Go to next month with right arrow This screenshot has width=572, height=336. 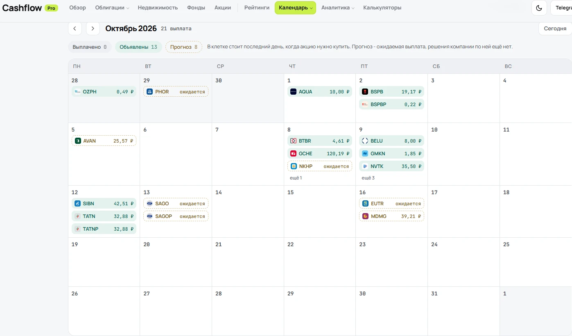[x=93, y=29]
